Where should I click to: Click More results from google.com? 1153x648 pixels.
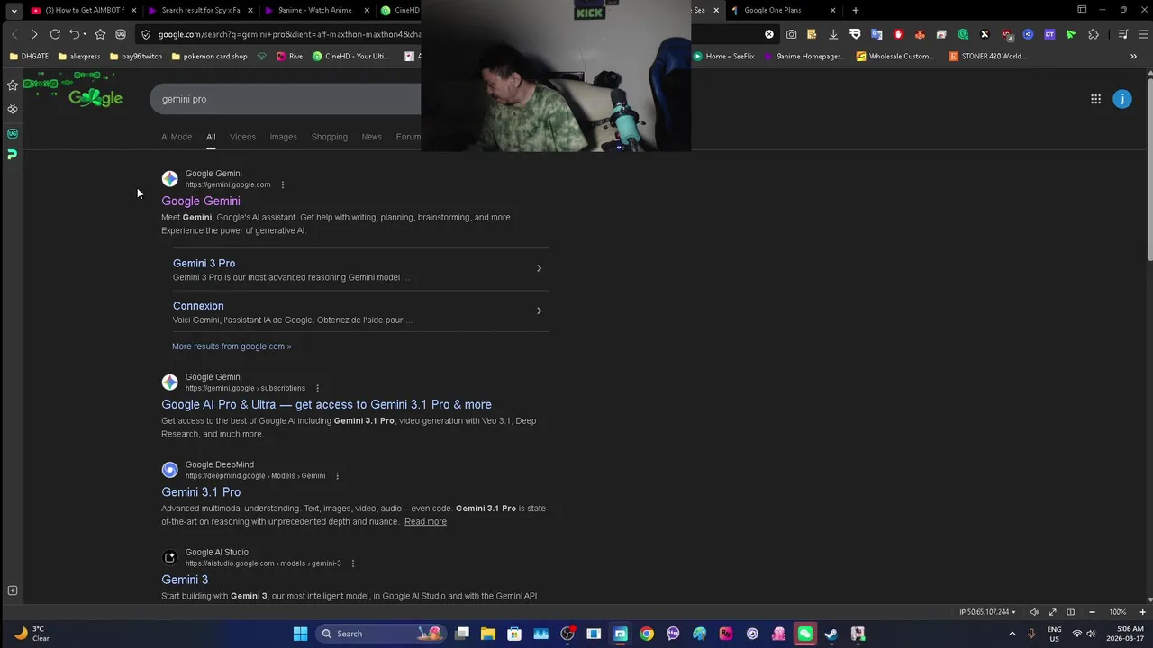(x=232, y=346)
